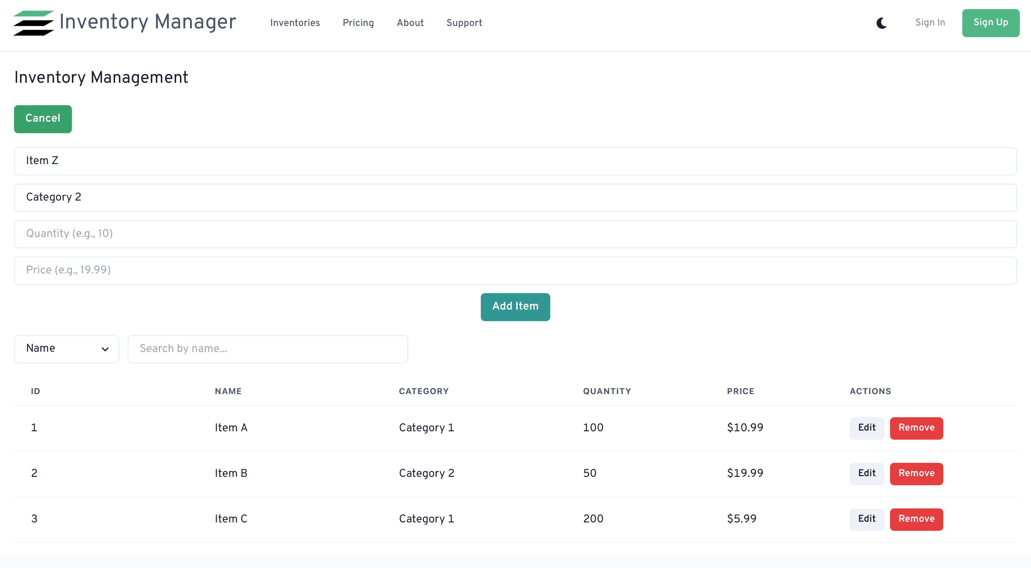Click the Inventory Manager logo icon

(34, 23)
